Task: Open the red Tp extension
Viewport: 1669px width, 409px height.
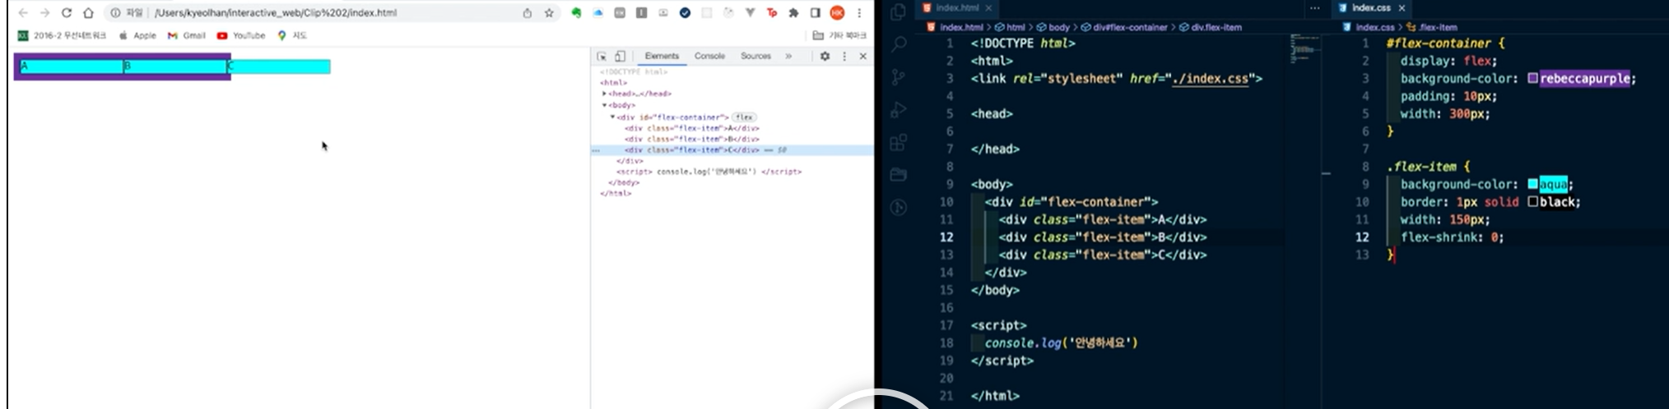Action: (x=772, y=13)
